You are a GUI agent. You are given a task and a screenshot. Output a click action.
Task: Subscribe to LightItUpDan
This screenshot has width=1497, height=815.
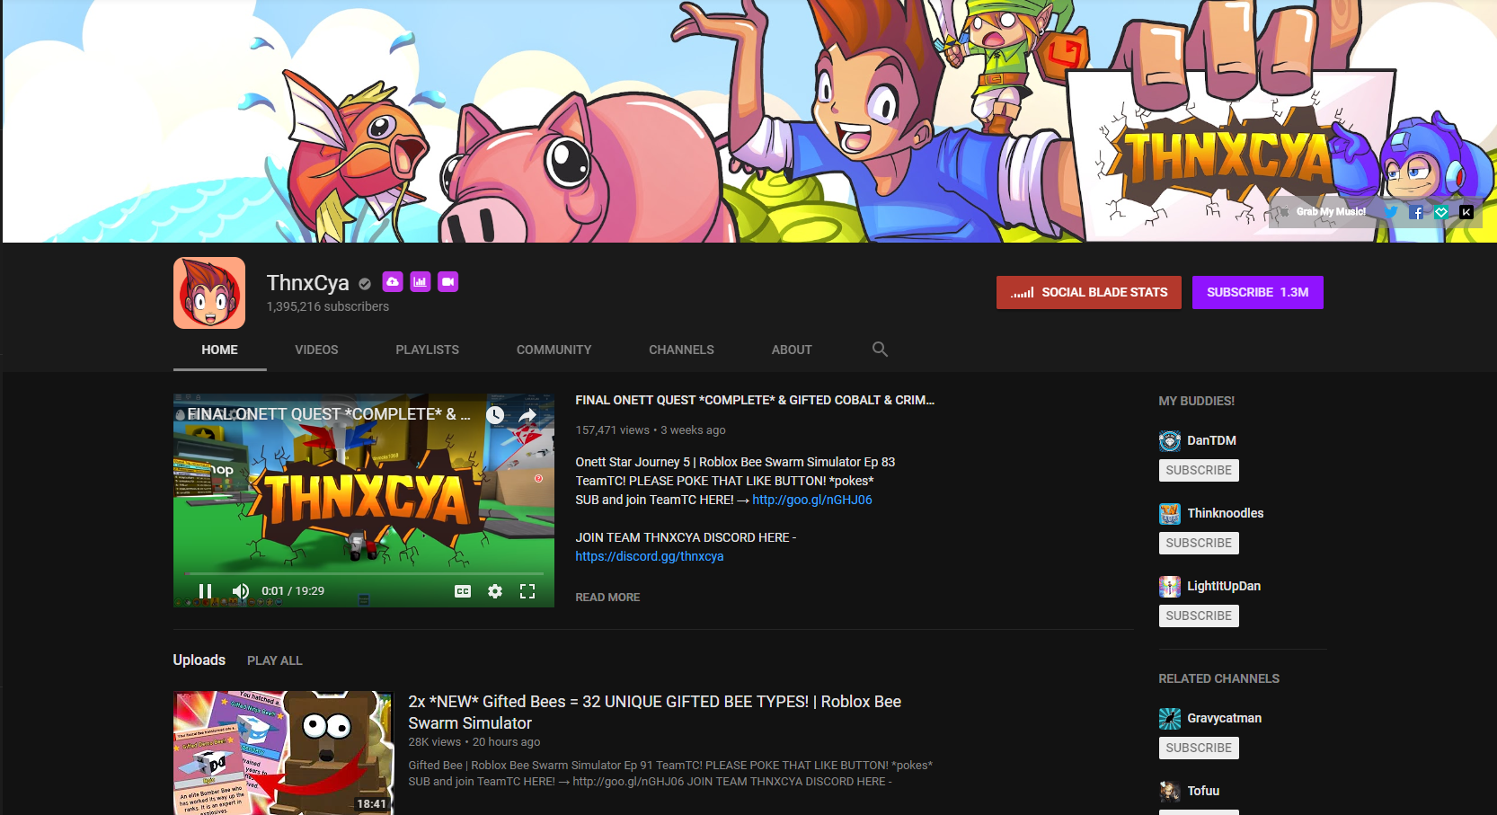click(1199, 616)
